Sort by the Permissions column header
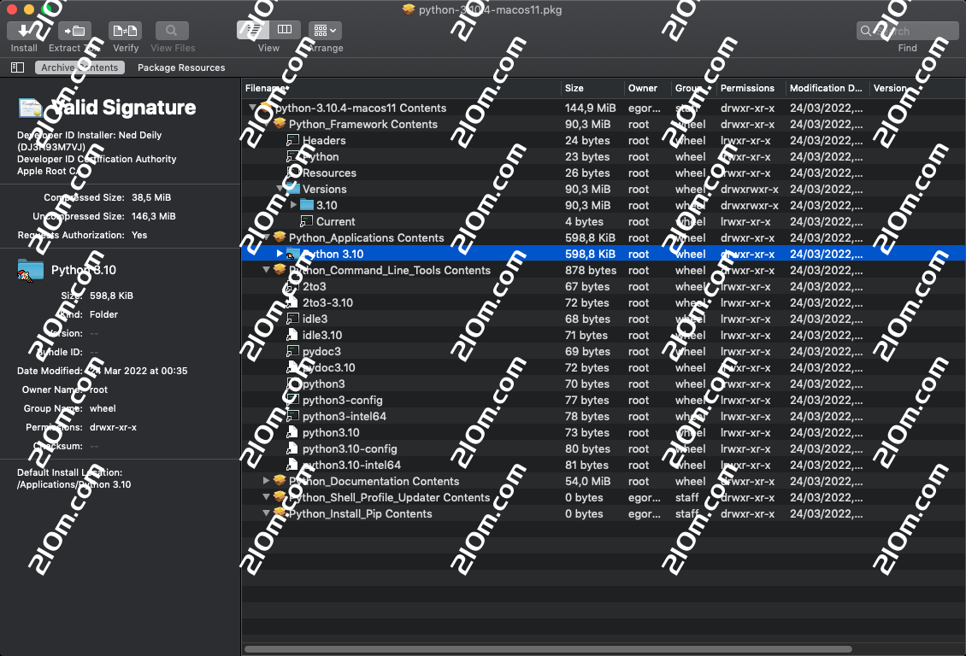Screen dimensions: 966x656 click(x=746, y=88)
